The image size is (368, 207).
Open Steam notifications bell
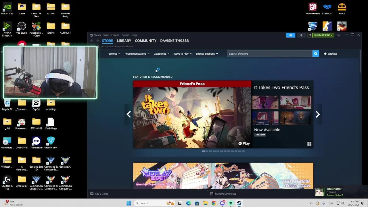(301, 35)
